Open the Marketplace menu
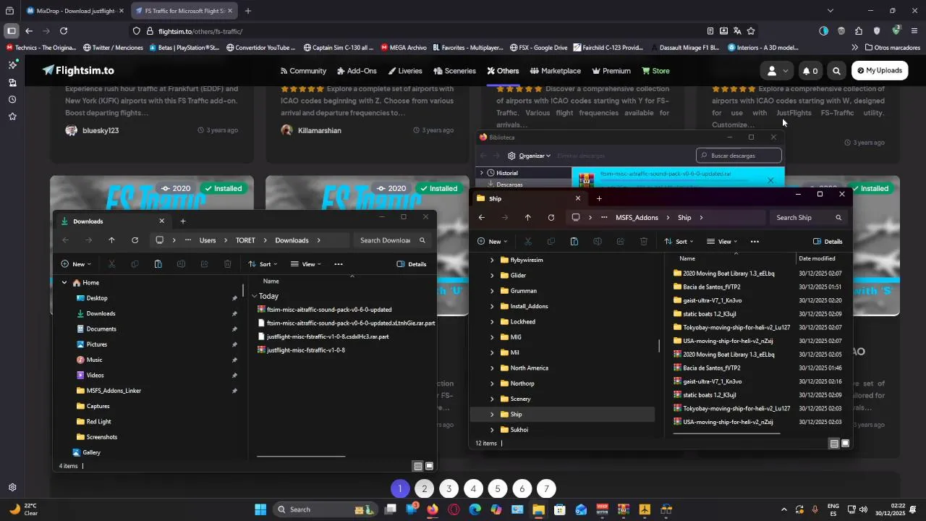 click(x=556, y=71)
